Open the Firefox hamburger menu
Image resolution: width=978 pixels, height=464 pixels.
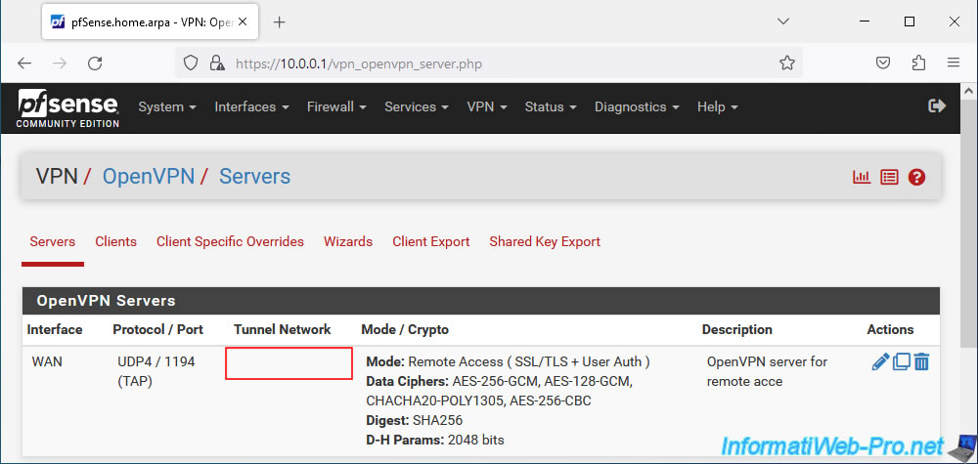[x=953, y=63]
